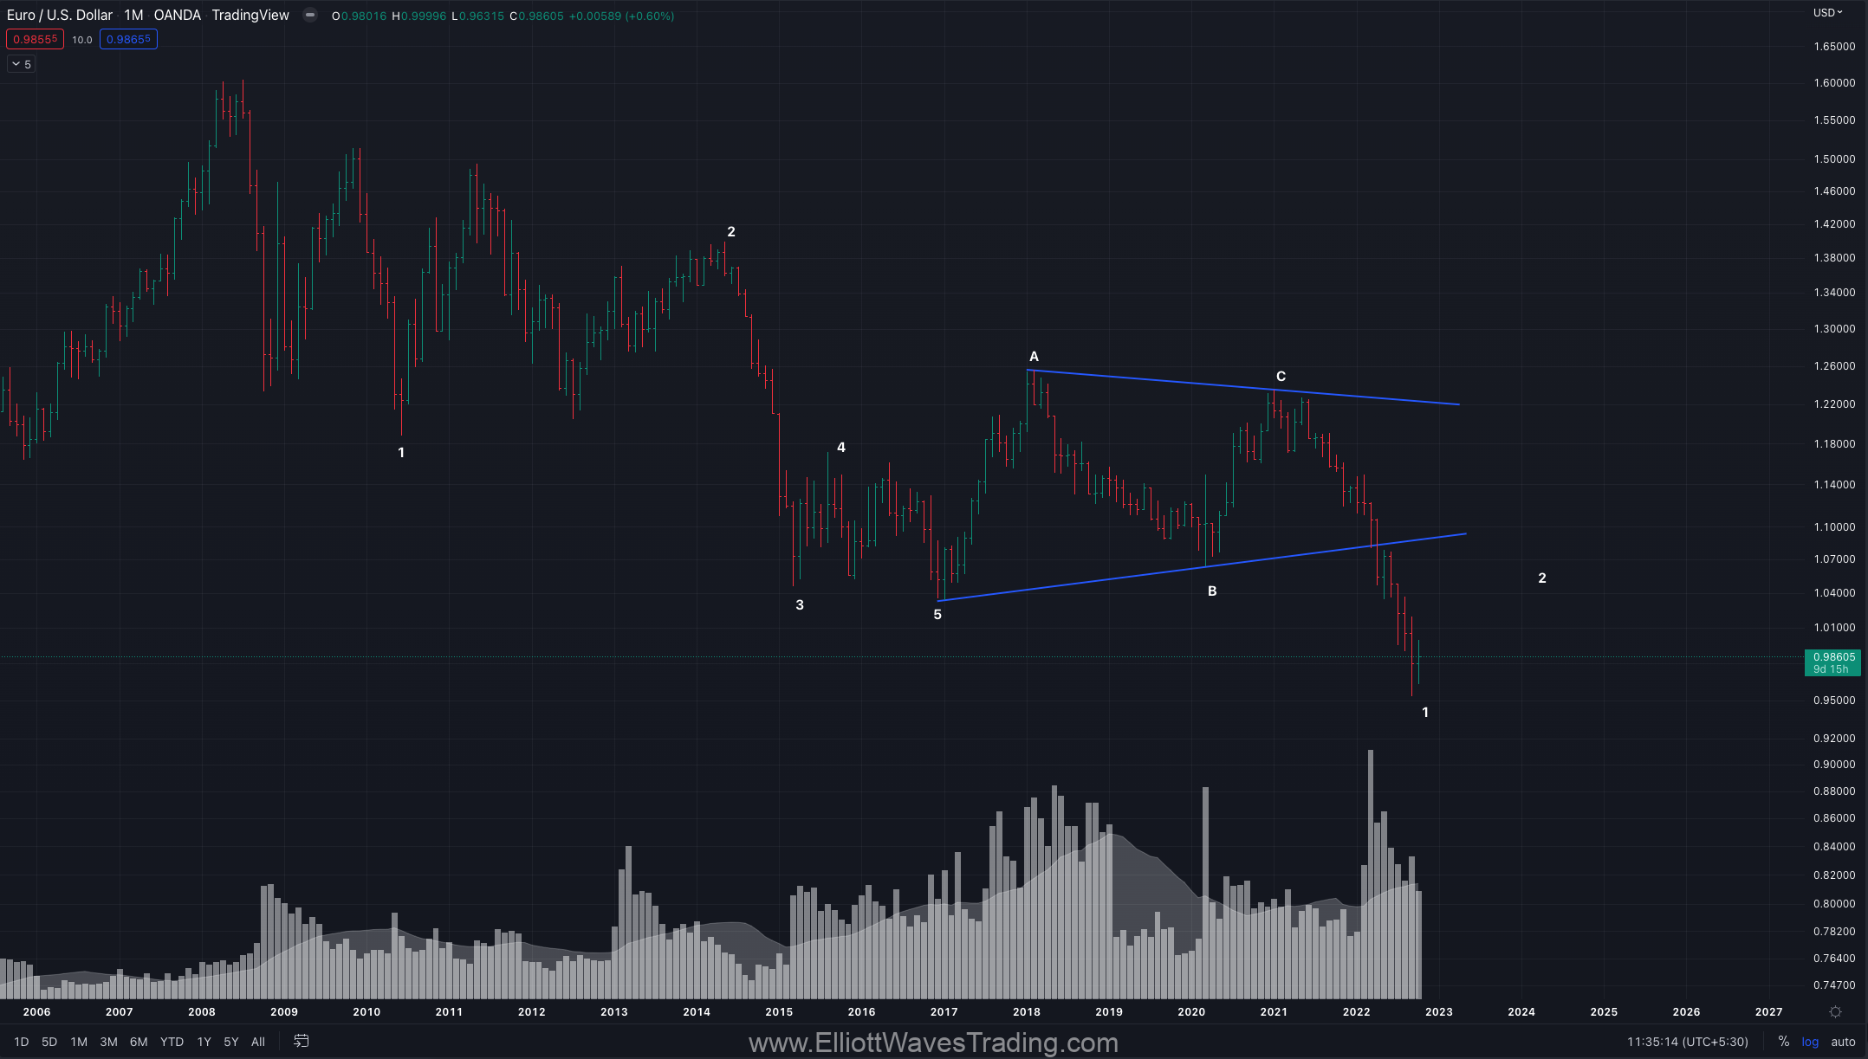
Task: Click the 0.95000 price axis label
Action: (x=1834, y=701)
